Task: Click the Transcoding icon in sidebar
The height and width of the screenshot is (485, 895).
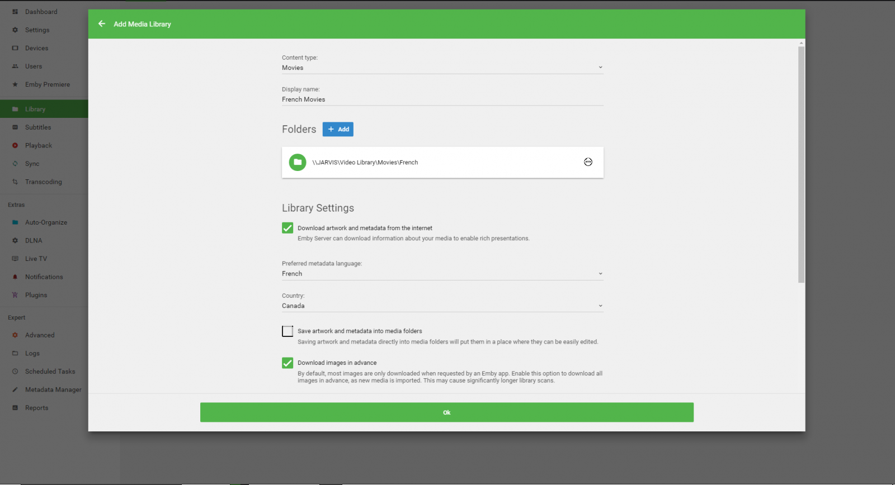Action: (x=15, y=182)
